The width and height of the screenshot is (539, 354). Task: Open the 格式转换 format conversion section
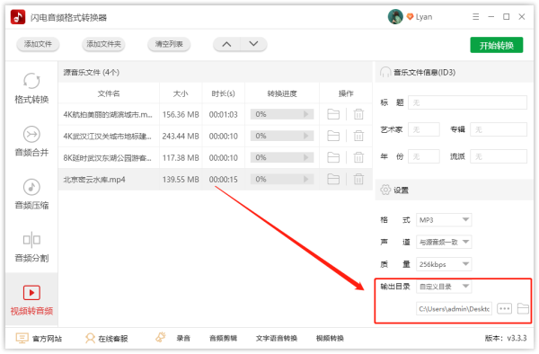[x=31, y=88]
